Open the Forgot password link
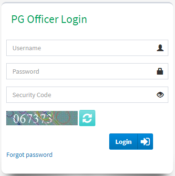Viewport: 175px width, 176px height. pyautogui.click(x=30, y=155)
